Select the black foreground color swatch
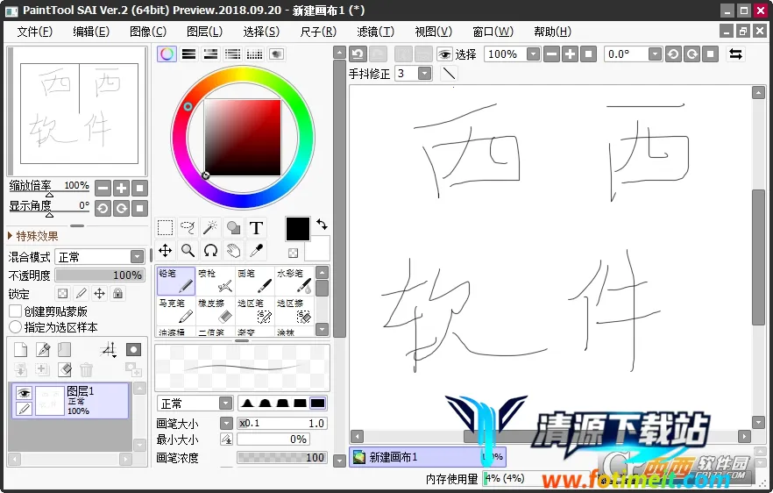The width and height of the screenshot is (773, 493). 298,229
